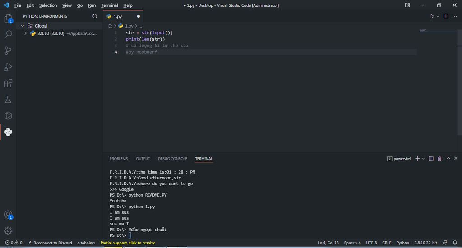
Task: Open the File menu
Action: (18, 5)
